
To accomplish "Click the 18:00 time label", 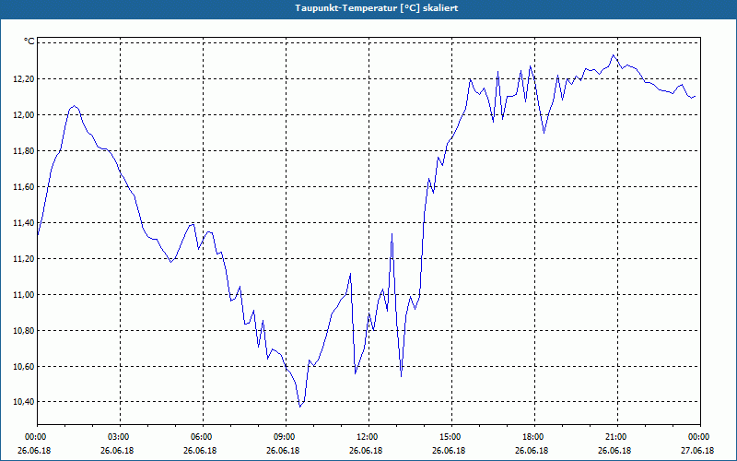I will tap(534, 437).
